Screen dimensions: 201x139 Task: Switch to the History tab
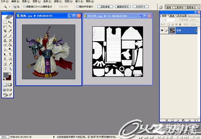click(182, 16)
